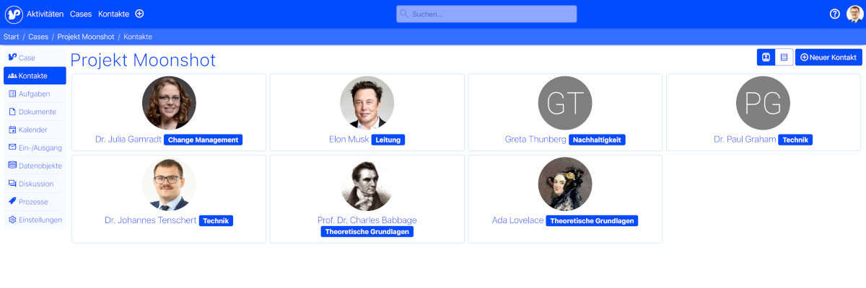Open the Cases menu in top bar
Screen dimensions: 866x288
click(x=81, y=14)
